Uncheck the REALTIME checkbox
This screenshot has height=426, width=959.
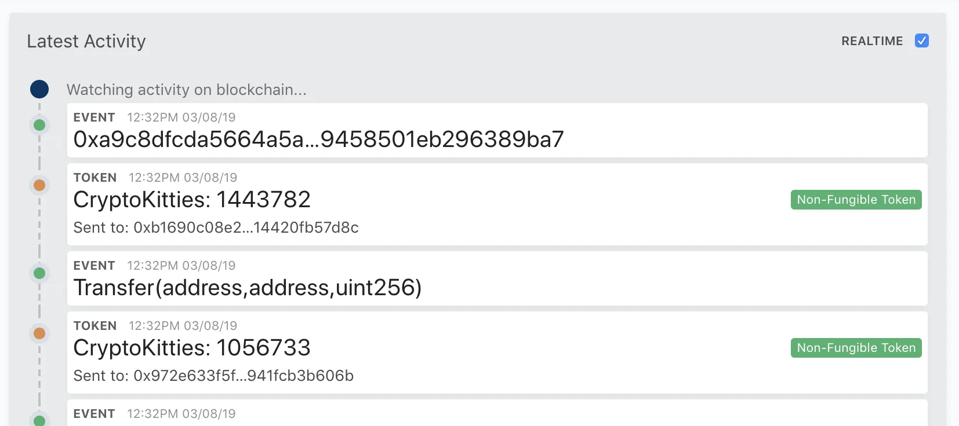click(921, 41)
